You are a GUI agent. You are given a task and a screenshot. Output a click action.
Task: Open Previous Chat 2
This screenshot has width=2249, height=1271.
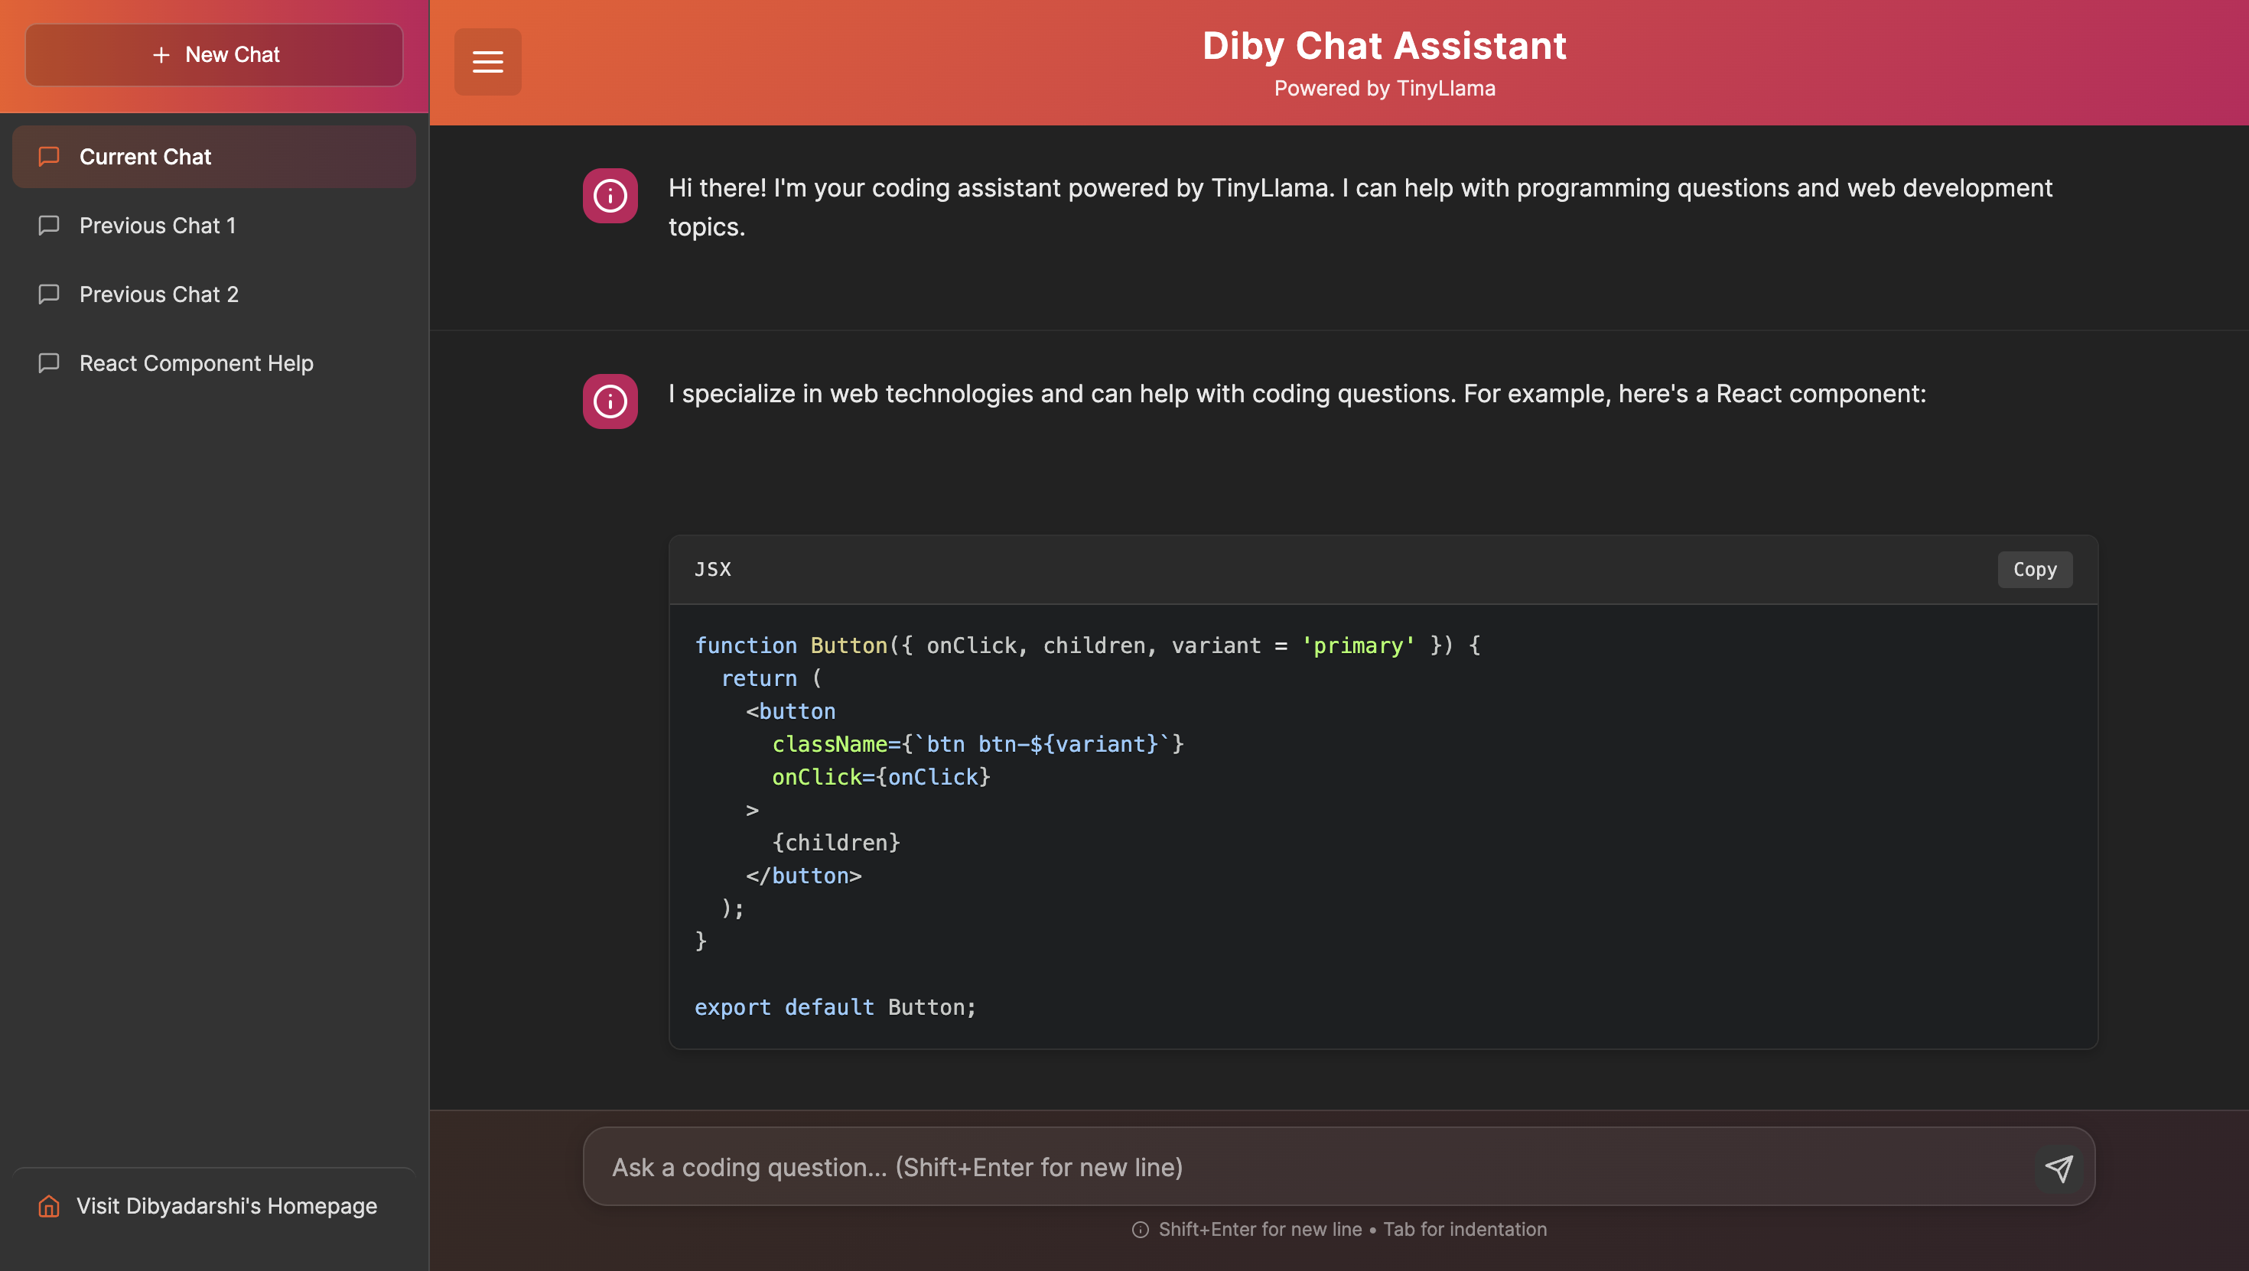click(x=214, y=294)
